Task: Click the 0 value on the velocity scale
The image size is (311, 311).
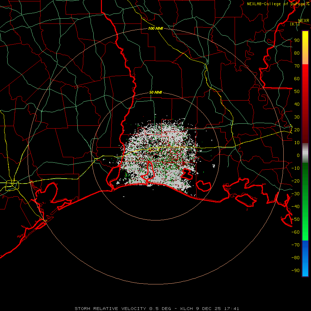Action: click(298, 155)
